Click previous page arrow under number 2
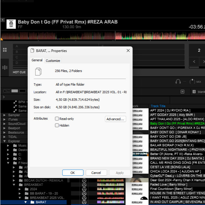Viewport: 205px width, 205px height. pos(194,62)
